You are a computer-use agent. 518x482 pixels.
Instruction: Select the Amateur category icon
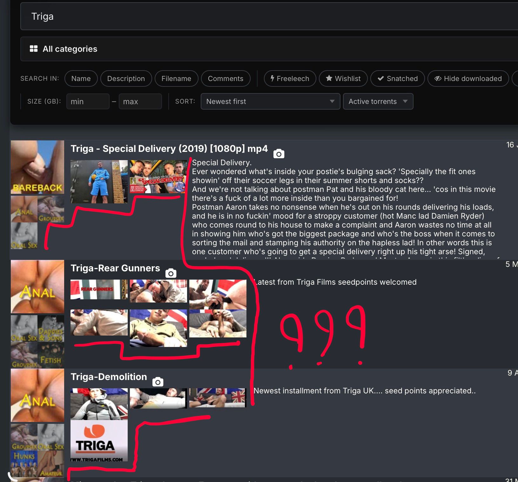click(51, 464)
